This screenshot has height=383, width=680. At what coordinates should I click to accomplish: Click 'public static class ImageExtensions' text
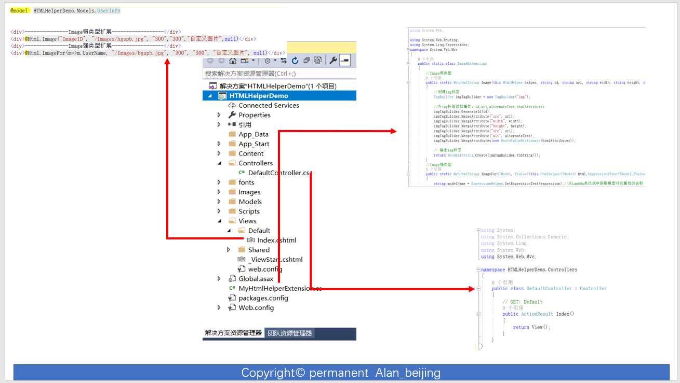click(x=452, y=63)
